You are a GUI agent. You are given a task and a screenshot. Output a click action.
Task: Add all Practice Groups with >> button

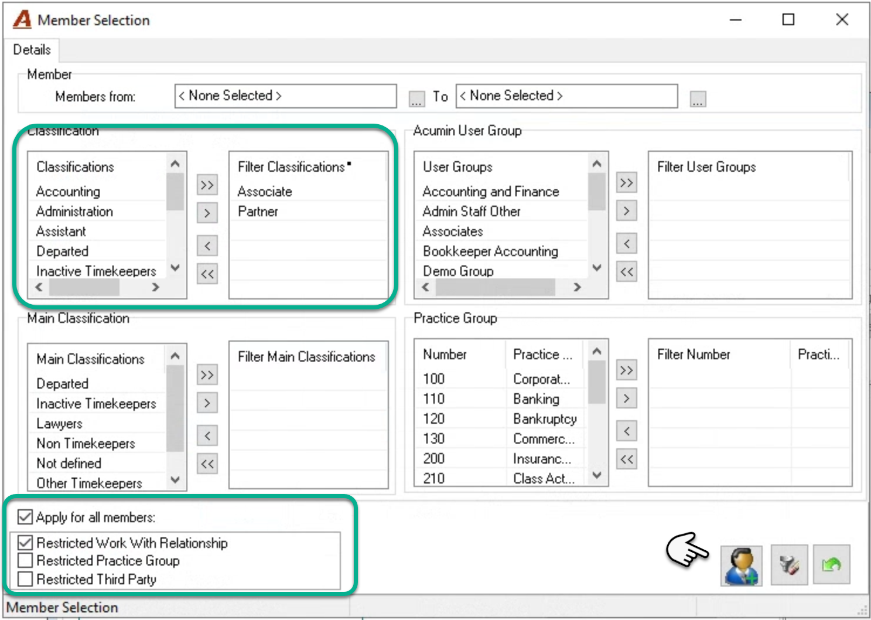pos(627,370)
